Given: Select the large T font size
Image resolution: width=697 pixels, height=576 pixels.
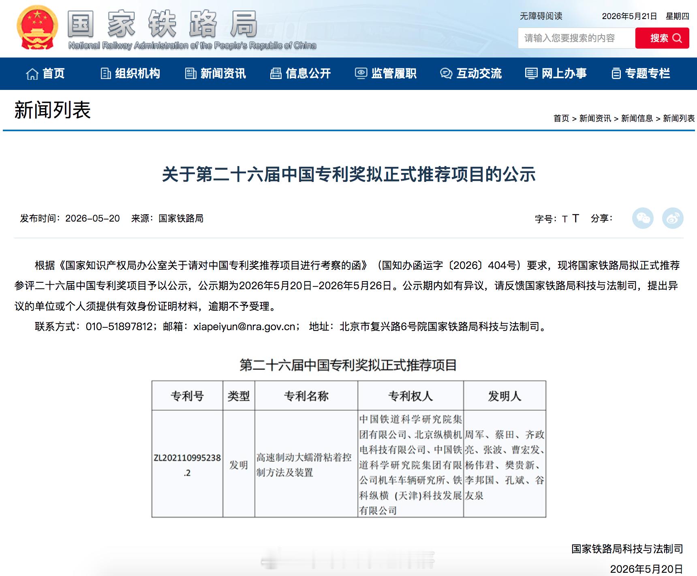Looking at the screenshot, I should click(575, 218).
